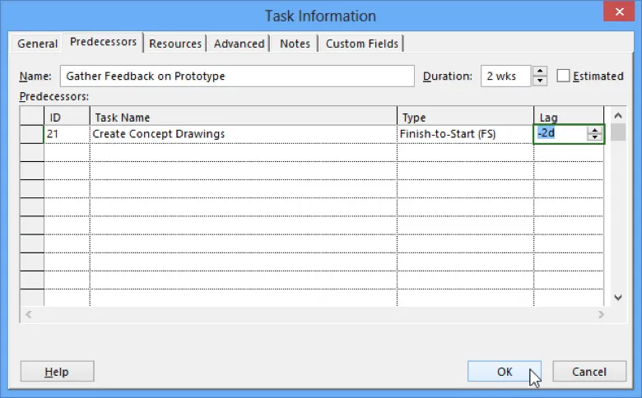
Task: Decrease lag value with down arrow
Action: pyautogui.click(x=595, y=137)
